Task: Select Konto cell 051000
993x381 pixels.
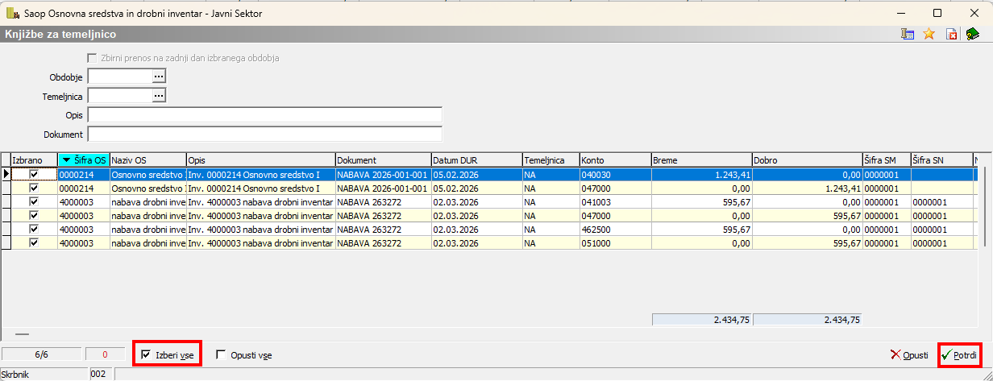Action: click(615, 242)
